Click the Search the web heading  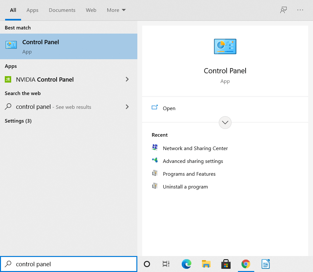(23, 93)
